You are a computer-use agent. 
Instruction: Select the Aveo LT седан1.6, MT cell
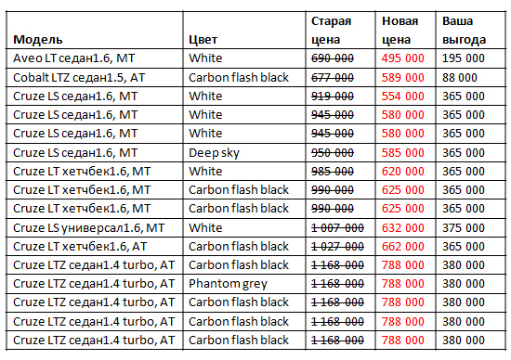point(73,58)
